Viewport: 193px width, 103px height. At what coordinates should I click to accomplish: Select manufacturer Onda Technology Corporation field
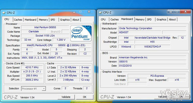152,28
